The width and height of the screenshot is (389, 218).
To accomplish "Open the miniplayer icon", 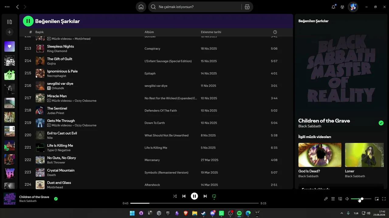I will click(x=377, y=199).
